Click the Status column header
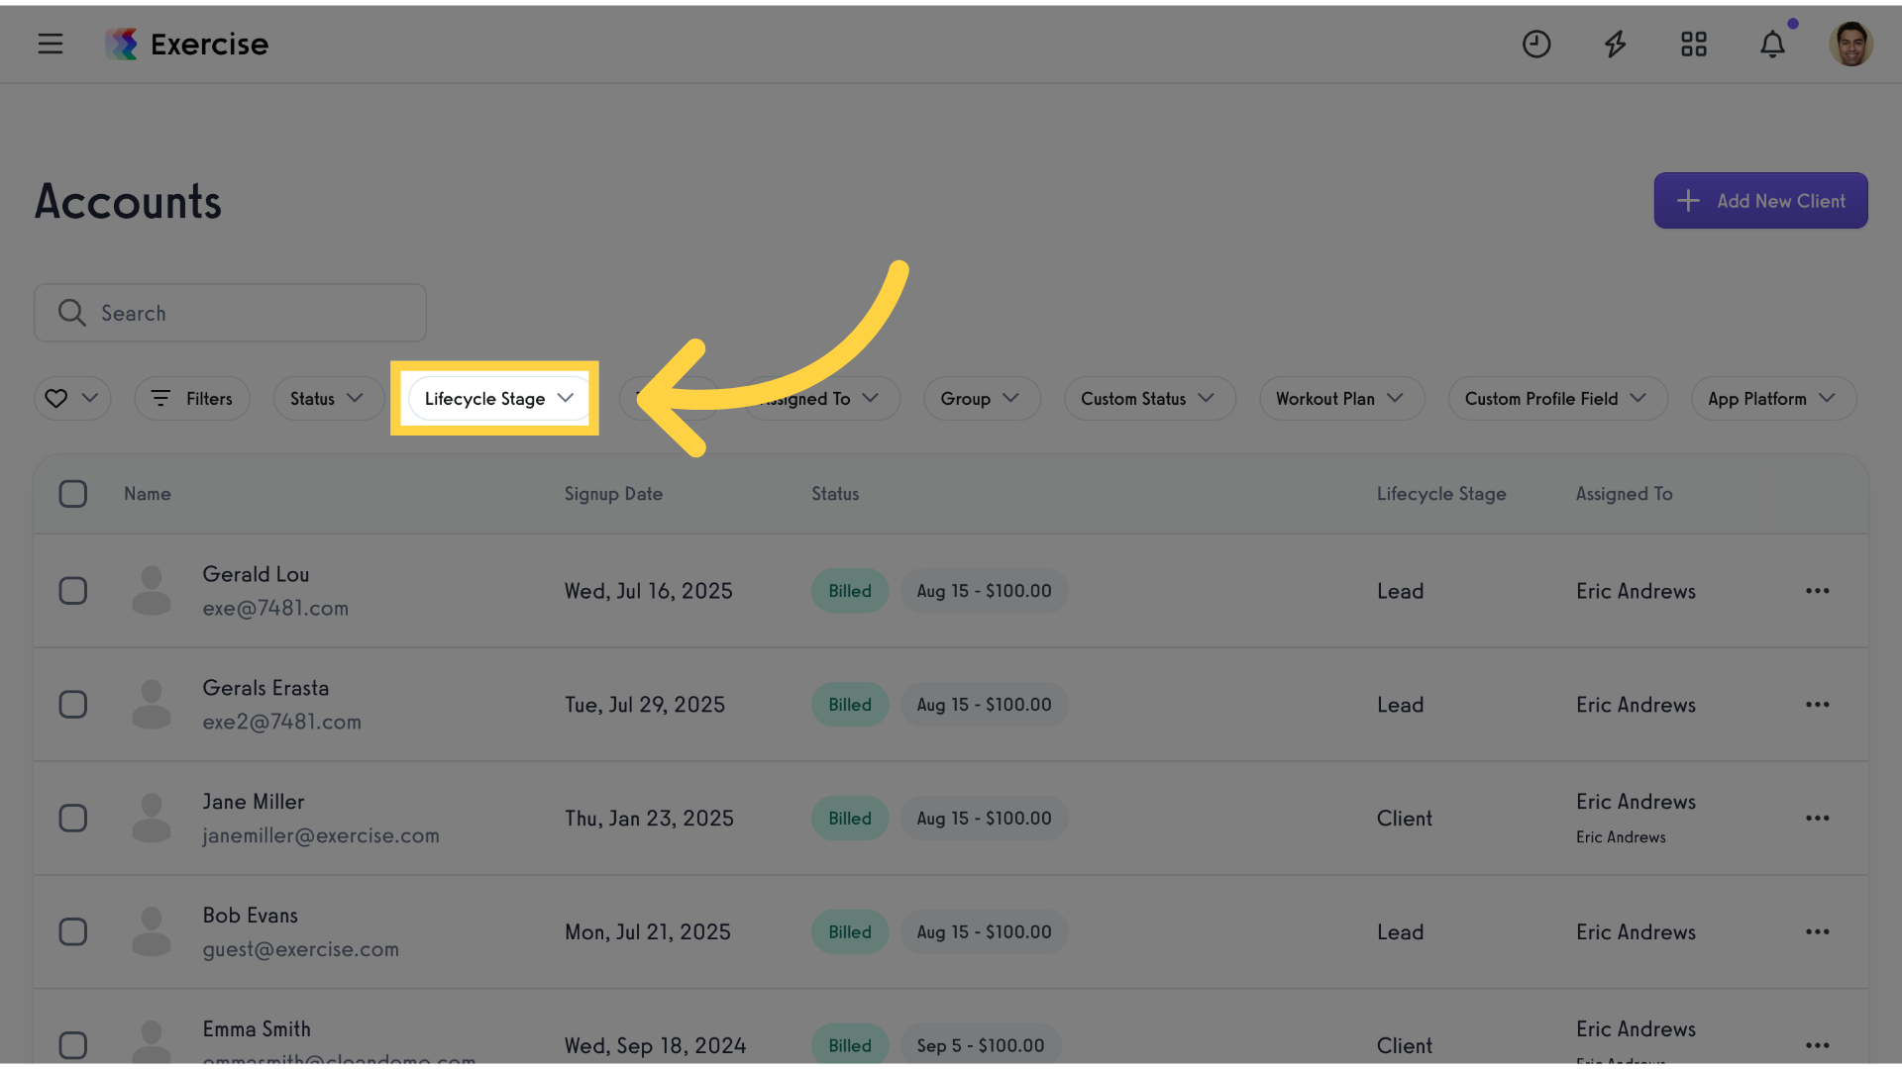 point(835,494)
